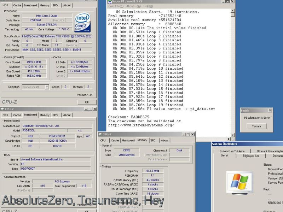Click the Loop 19 finished line
This screenshot has height=212, width=283.
(x=148, y=105)
